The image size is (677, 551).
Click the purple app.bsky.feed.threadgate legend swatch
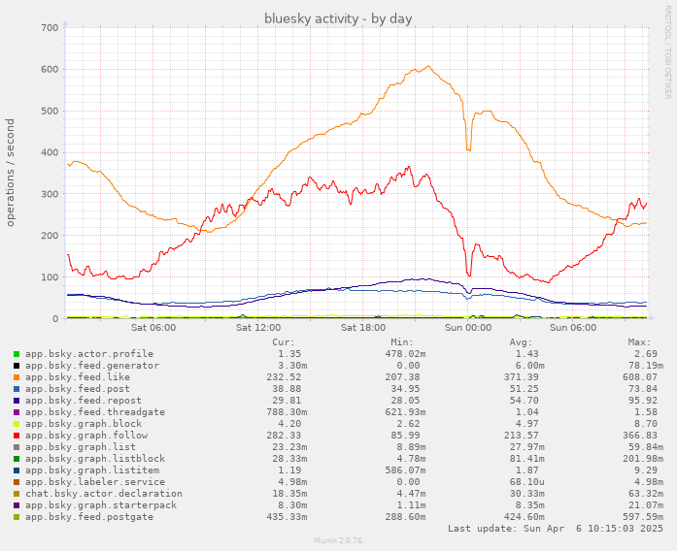click(x=17, y=412)
